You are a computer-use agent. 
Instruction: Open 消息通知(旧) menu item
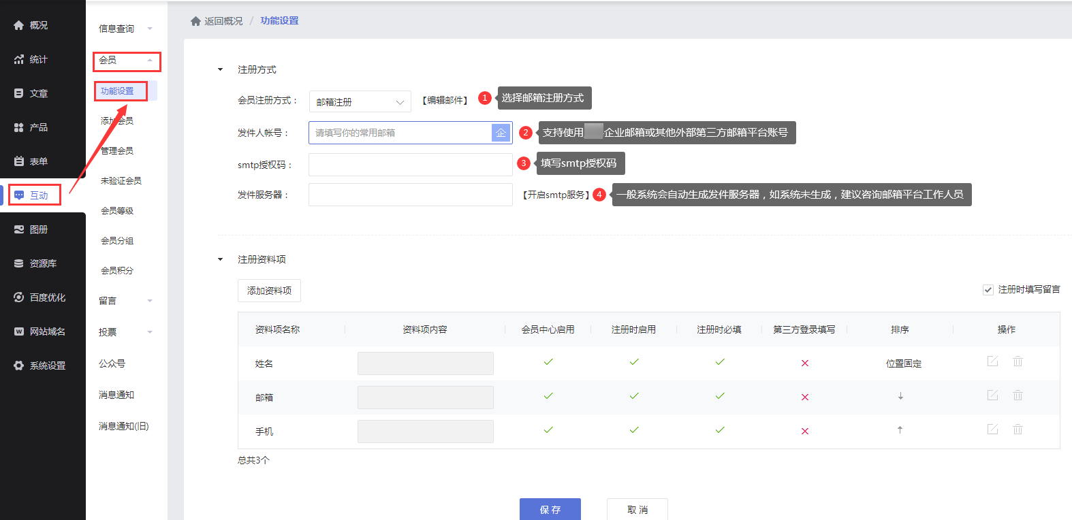click(123, 426)
